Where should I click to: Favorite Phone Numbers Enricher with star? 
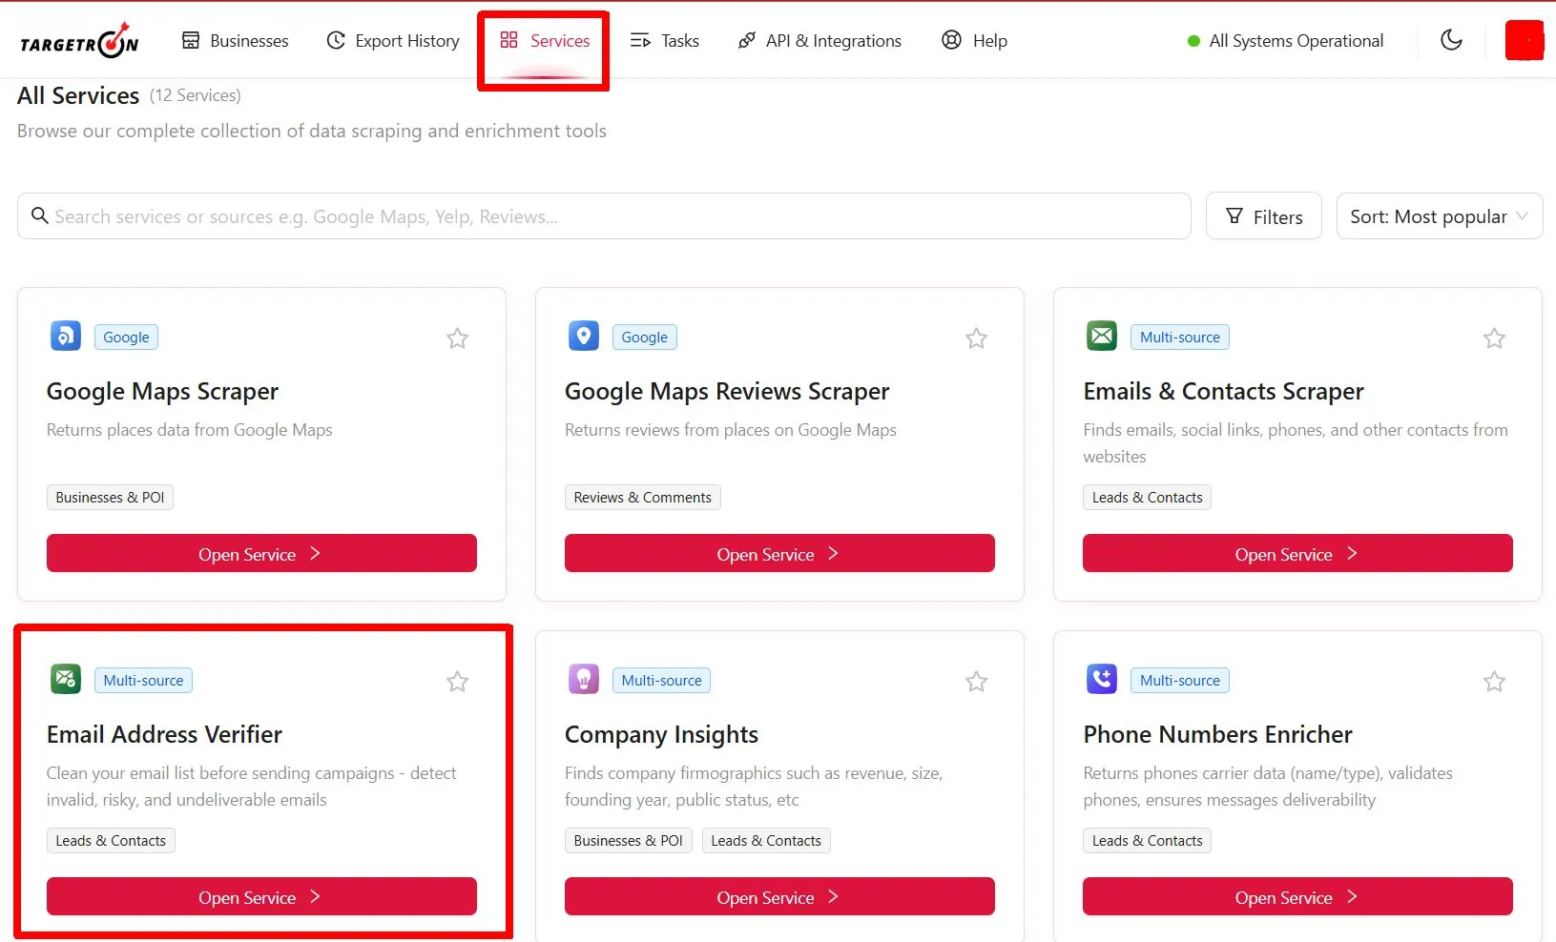[1494, 682]
